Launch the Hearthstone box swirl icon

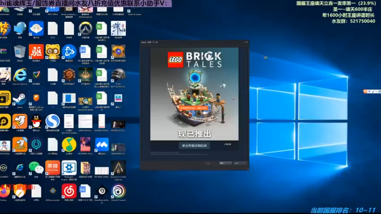pos(69,75)
